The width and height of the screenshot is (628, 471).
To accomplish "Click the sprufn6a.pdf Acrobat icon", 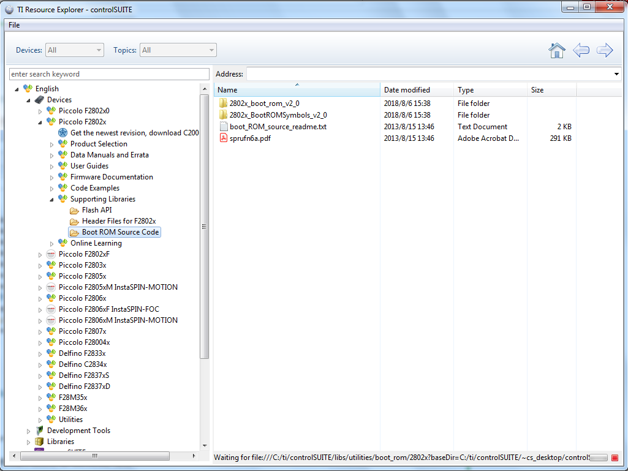I will (224, 138).
